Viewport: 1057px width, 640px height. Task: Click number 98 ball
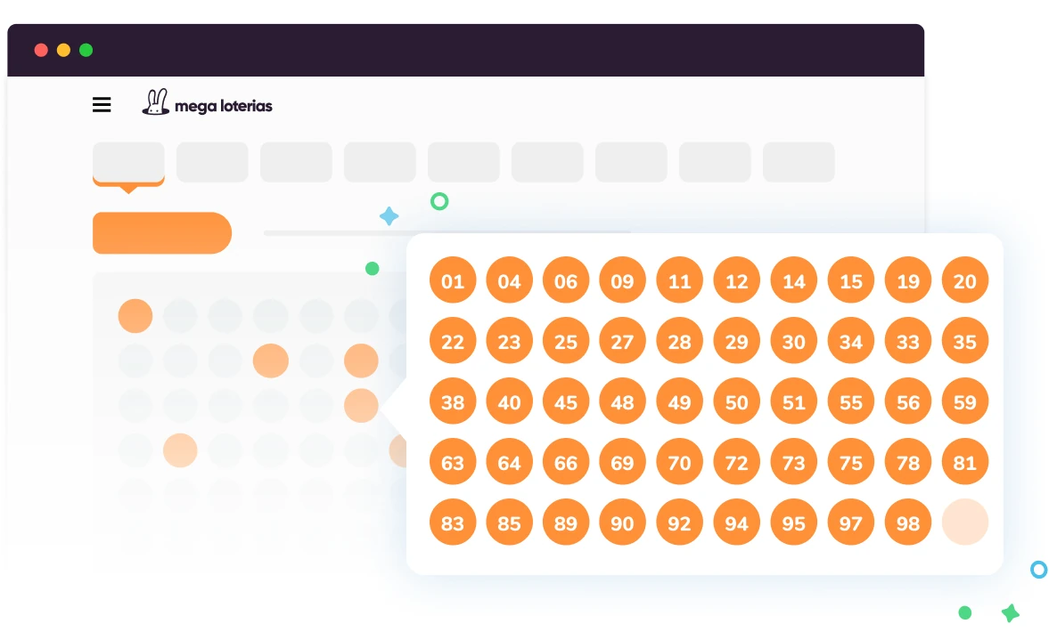pyautogui.click(x=907, y=523)
